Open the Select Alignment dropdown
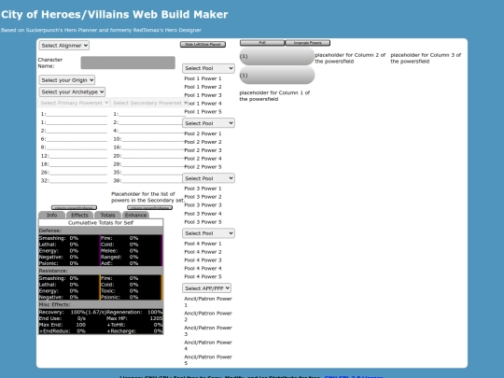The width and height of the screenshot is (504, 378). point(64,46)
